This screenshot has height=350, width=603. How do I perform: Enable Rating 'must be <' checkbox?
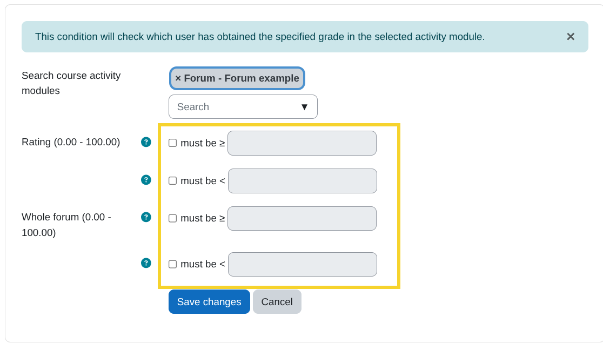[173, 181]
